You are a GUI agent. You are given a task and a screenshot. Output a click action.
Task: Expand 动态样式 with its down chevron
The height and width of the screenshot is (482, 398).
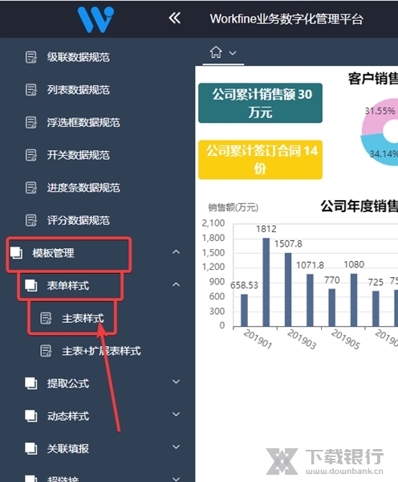coord(176,415)
